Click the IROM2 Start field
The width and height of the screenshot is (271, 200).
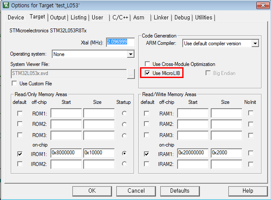pyautogui.click(x=66, y=164)
